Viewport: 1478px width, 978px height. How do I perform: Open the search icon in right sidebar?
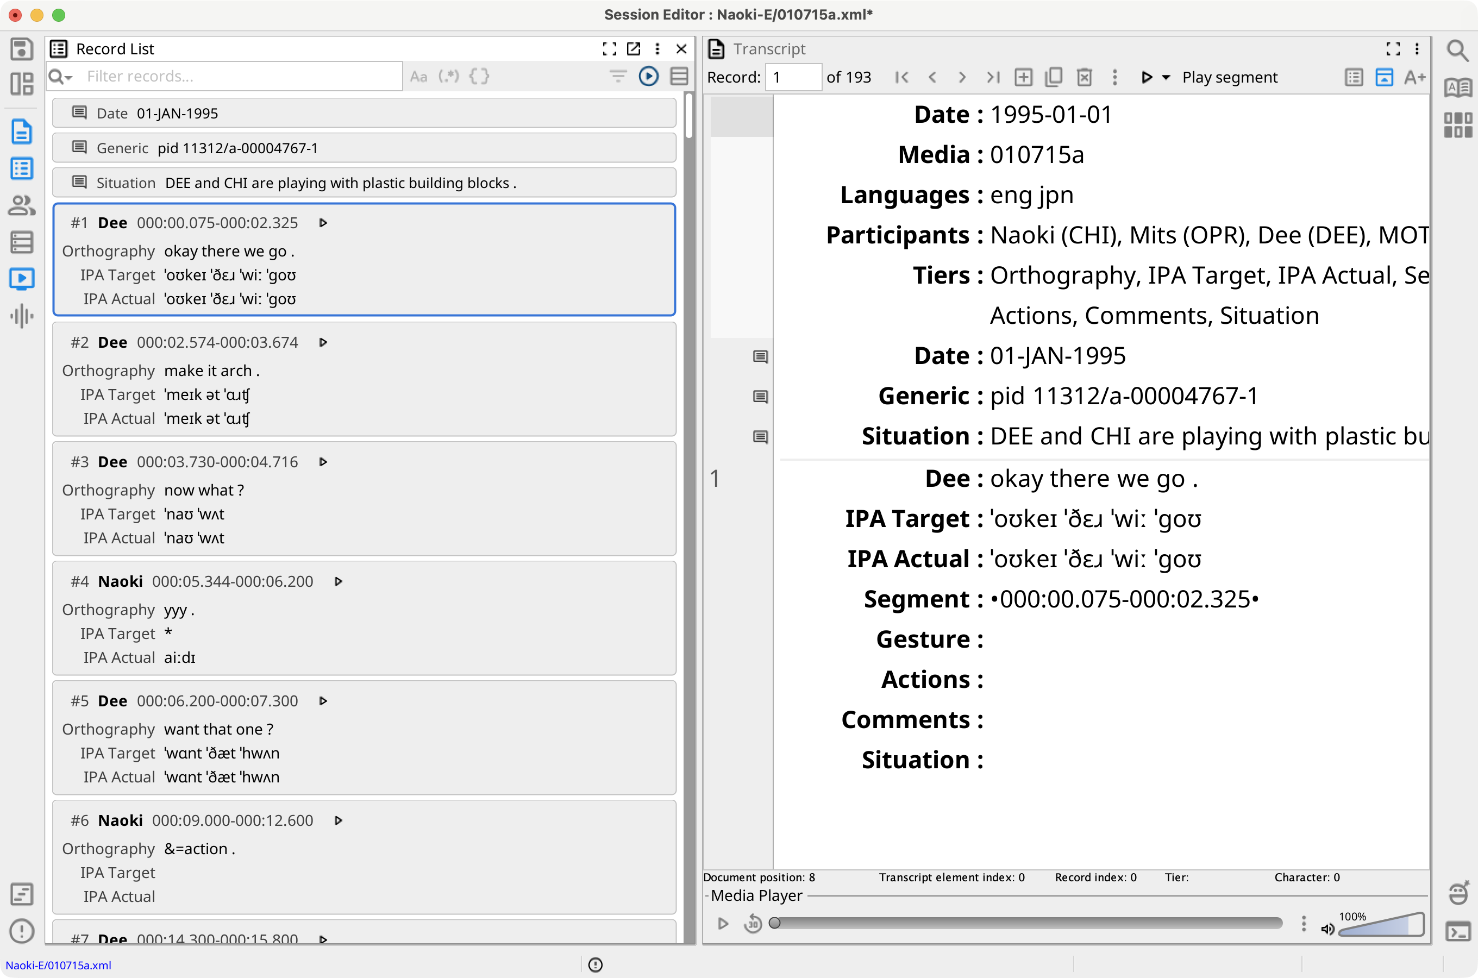point(1457,51)
